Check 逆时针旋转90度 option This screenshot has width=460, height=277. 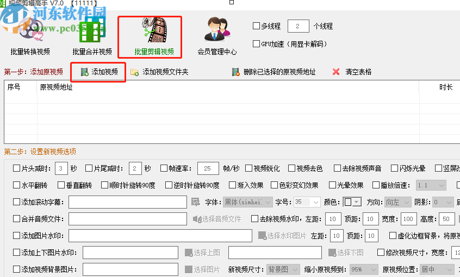[x=169, y=185]
